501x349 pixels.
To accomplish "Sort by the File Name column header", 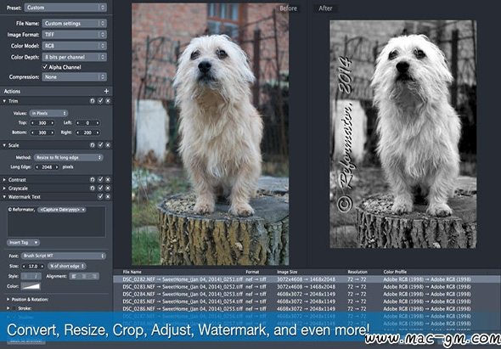I will pos(132,272).
